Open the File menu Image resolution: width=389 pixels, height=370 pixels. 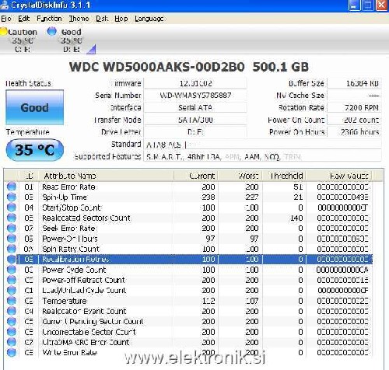(x=6, y=19)
